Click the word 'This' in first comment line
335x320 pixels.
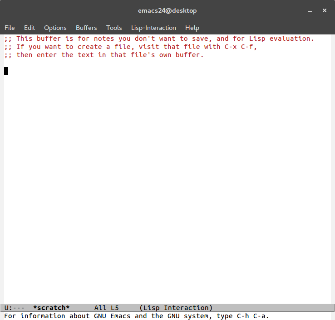[x=25, y=39]
